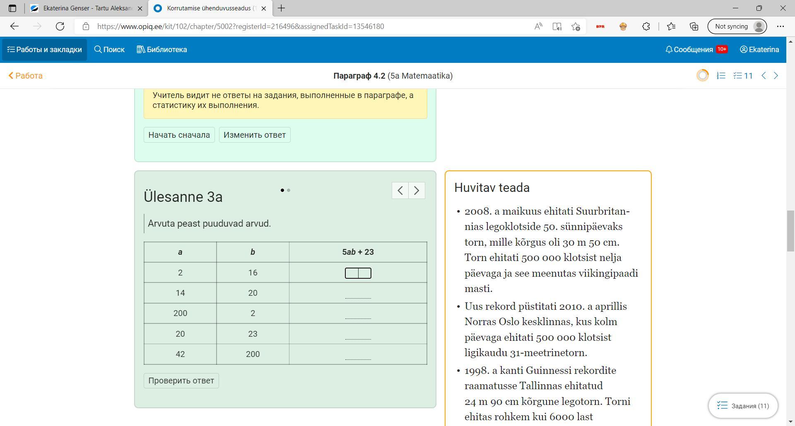The height and width of the screenshot is (426, 795).
Task: Expand Работы и закладки menu
Action: tap(44, 50)
